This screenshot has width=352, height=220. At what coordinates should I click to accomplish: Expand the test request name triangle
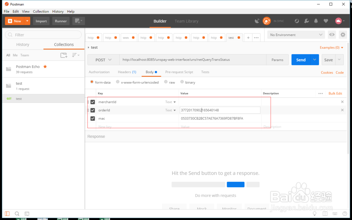pos(89,48)
